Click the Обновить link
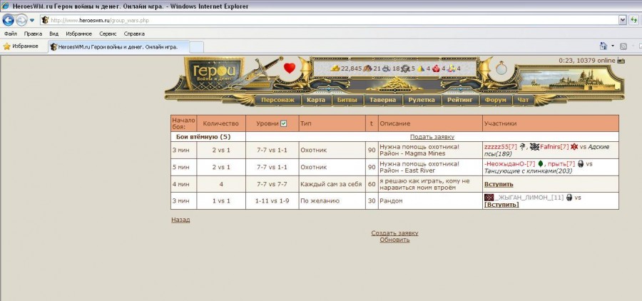The height and width of the screenshot is (301, 642). pyautogui.click(x=394, y=240)
